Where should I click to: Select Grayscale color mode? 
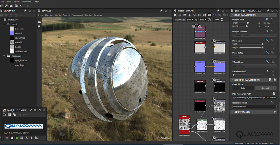266,88
